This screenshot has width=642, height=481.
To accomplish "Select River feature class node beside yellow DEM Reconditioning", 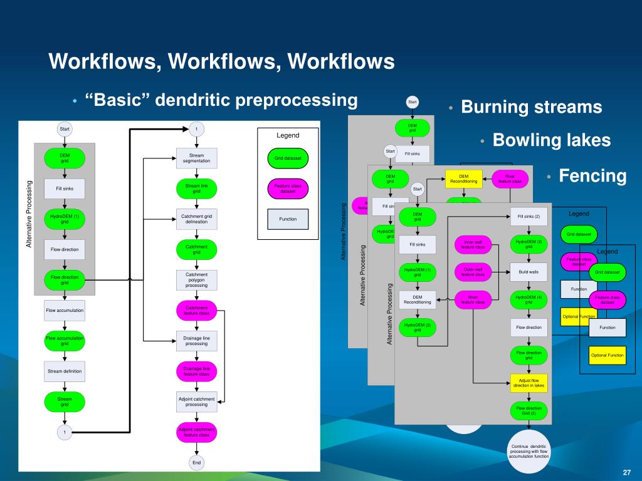I will coord(510,178).
